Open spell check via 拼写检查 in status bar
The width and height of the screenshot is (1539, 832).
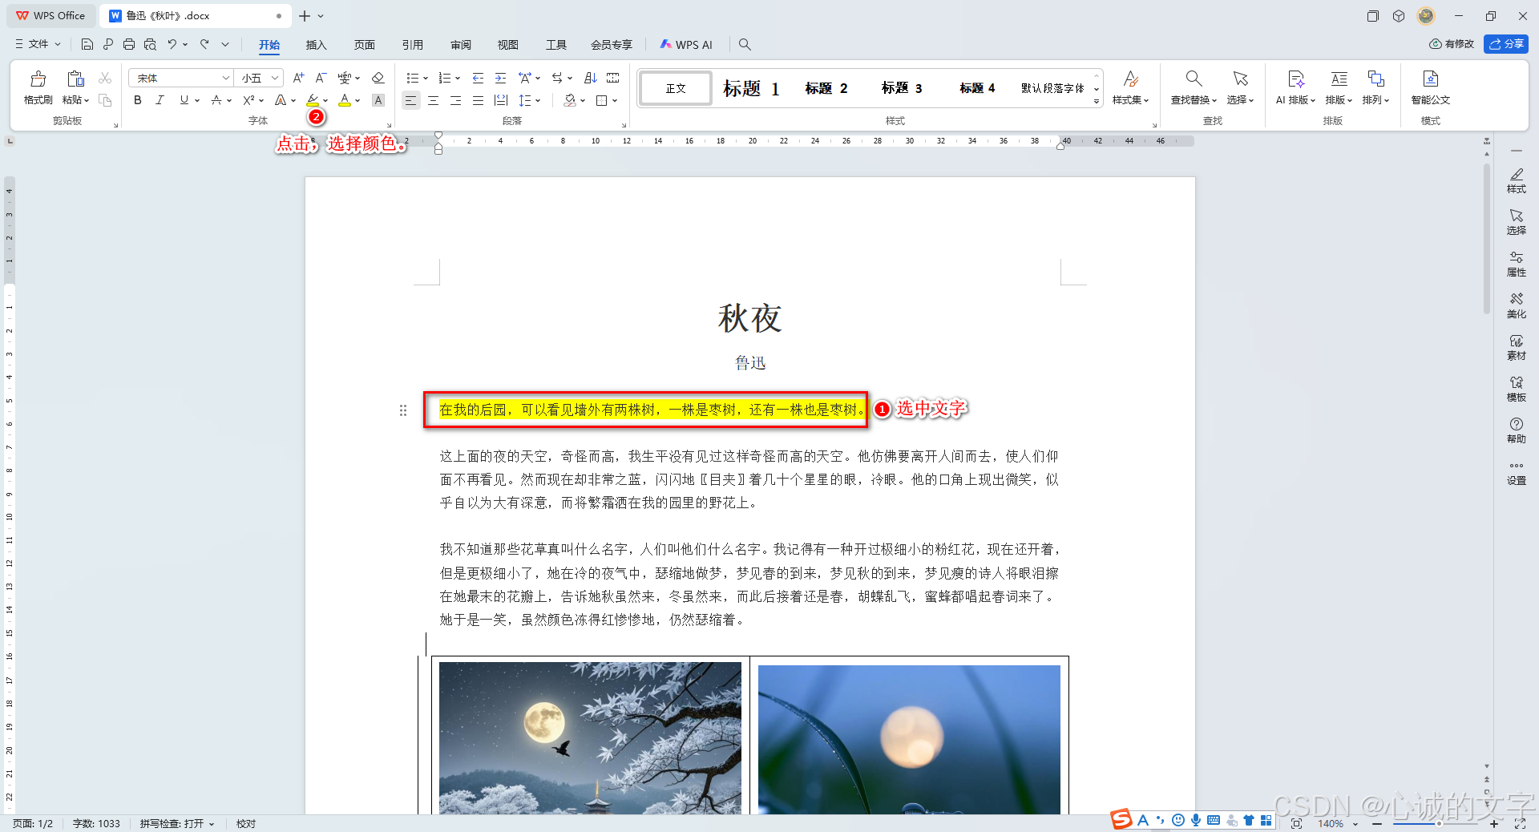[175, 823]
